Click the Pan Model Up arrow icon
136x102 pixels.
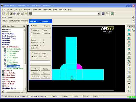pyautogui.click(x=129, y=88)
